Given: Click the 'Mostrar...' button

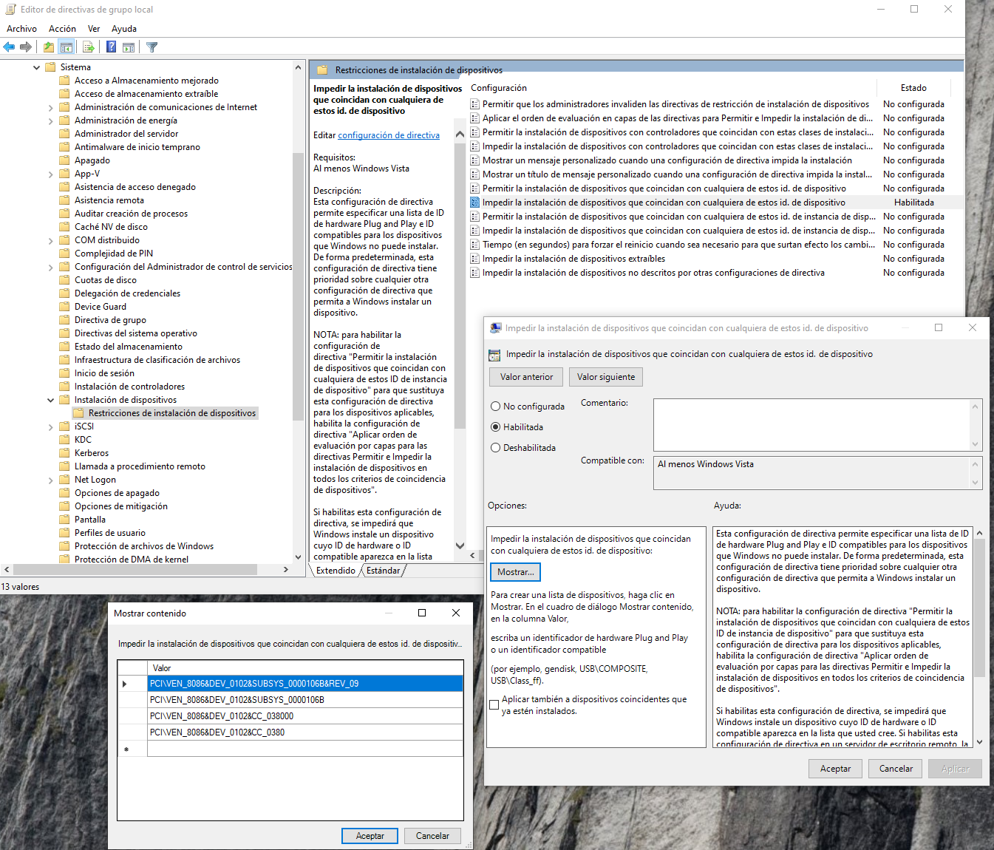Looking at the screenshot, I should pyautogui.click(x=515, y=572).
